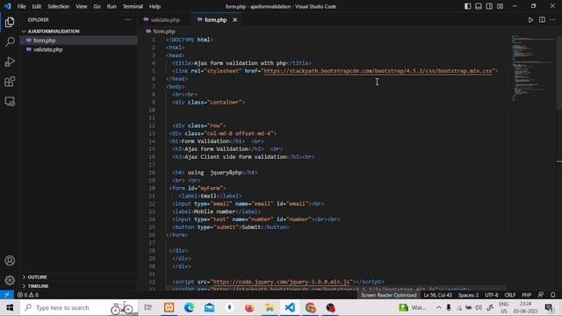Click the Submit button code line
The image size is (562, 316).
coord(230,227)
